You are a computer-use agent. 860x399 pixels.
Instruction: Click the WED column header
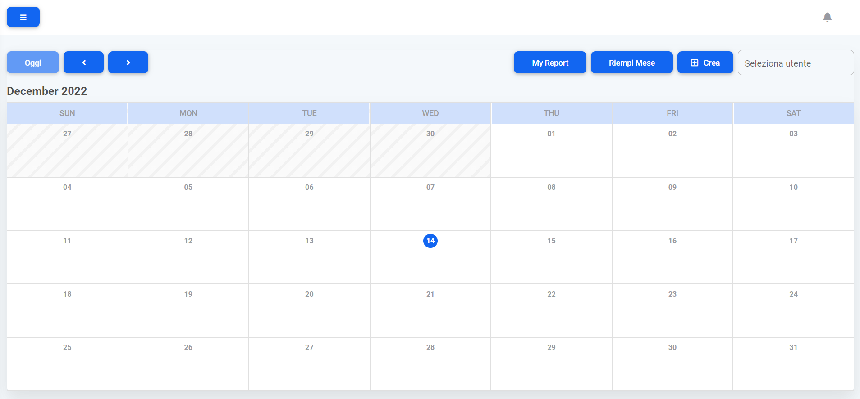click(430, 113)
